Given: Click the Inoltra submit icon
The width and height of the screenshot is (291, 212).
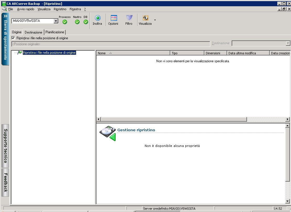Looking at the screenshot, I should 97,18.
